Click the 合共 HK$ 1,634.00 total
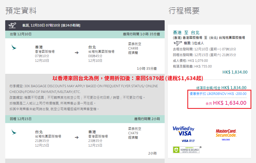This screenshot has height=163, width=256. pos(226,103)
